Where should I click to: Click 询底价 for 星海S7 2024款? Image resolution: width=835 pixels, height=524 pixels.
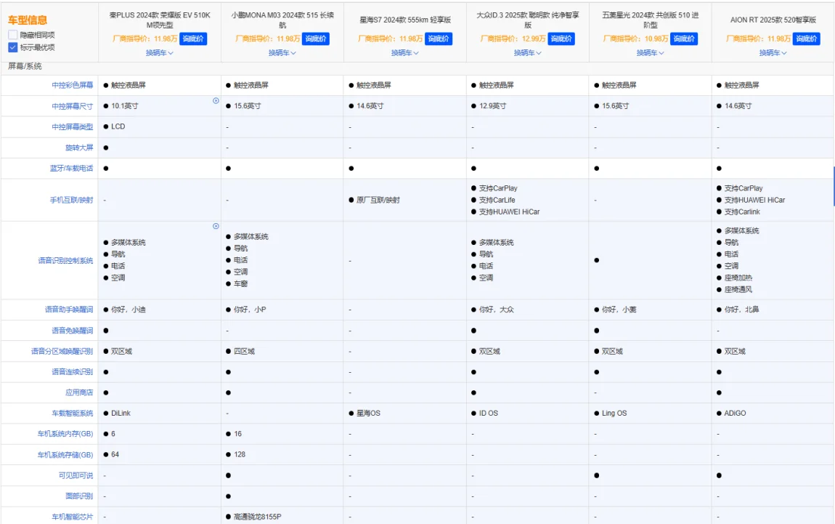(x=439, y=39)
